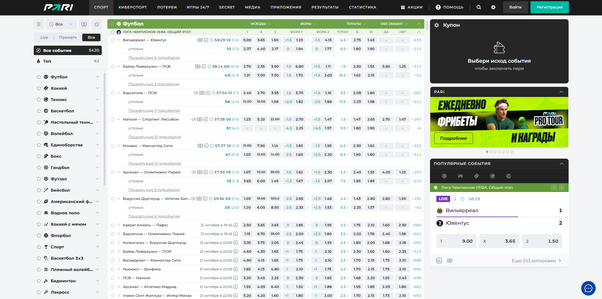Select the gamepad icon in popular events
602x299 pixels.
click(460, 176)
